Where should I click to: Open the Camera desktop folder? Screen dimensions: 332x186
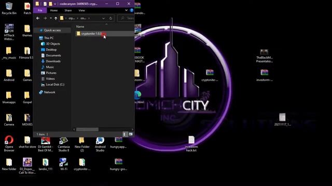(9, 120)
